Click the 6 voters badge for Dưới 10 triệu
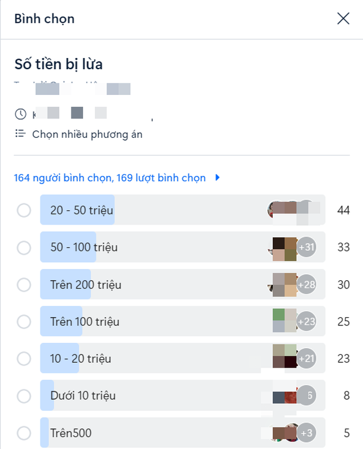 click(306, 396)
